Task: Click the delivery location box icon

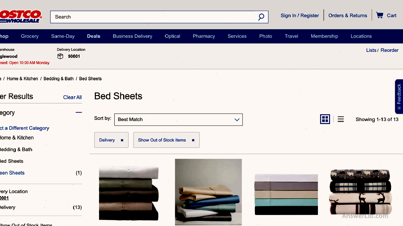Action: [60, 56]
